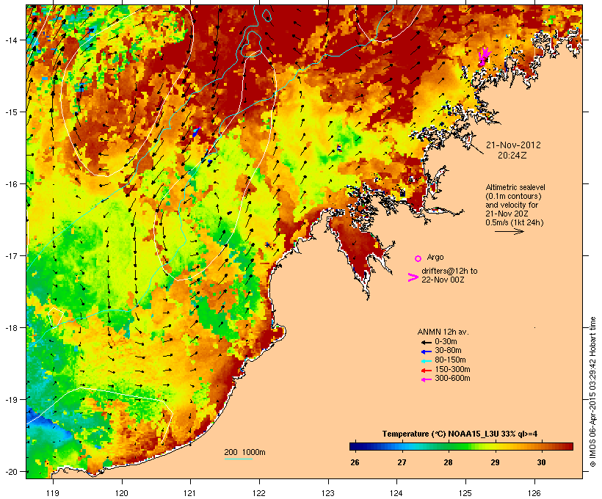Click the IMOS copyright timestamp text

[x=592, y=392]
